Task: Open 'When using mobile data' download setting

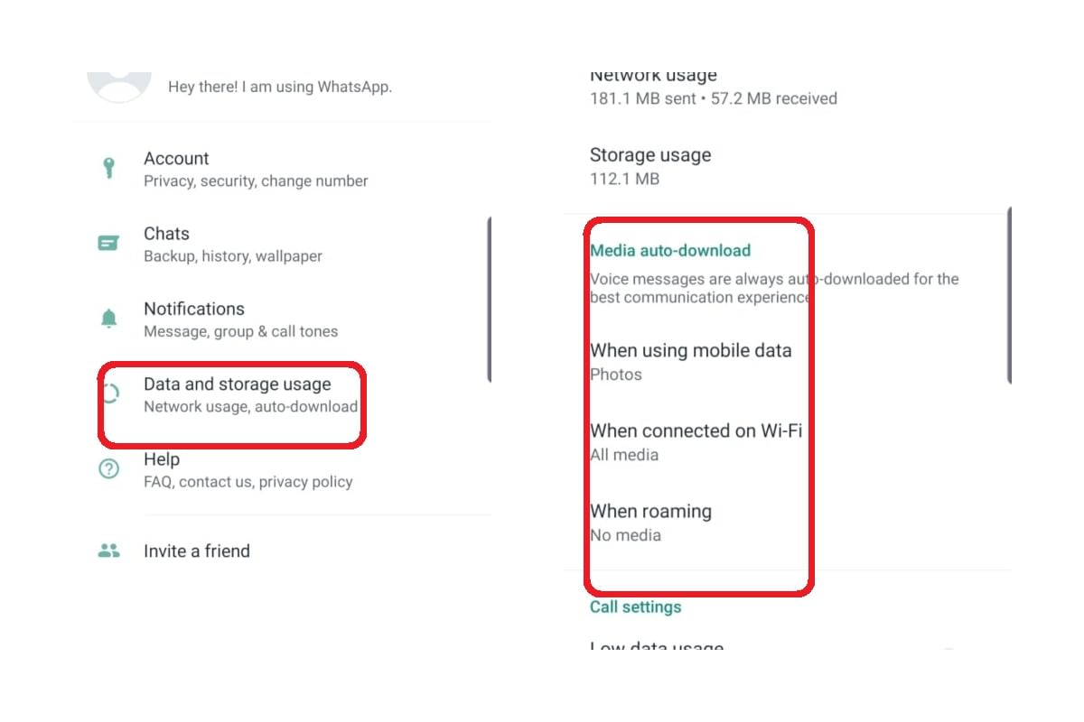Action: [691, 350]
